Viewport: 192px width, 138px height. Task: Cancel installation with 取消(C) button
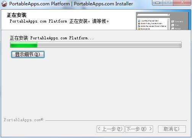(x=172, y=129)
